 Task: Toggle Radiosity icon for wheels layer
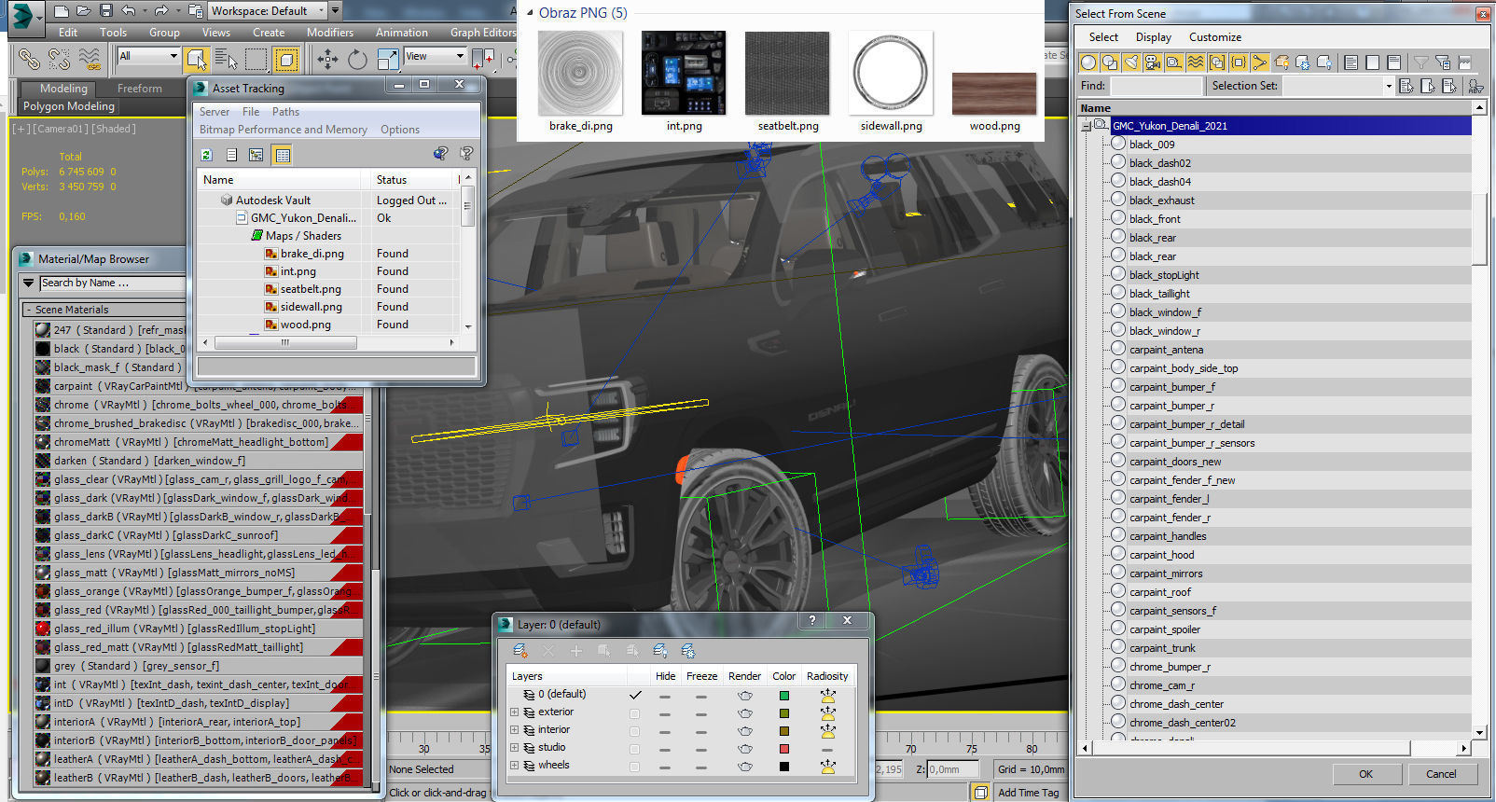[827, 767]
